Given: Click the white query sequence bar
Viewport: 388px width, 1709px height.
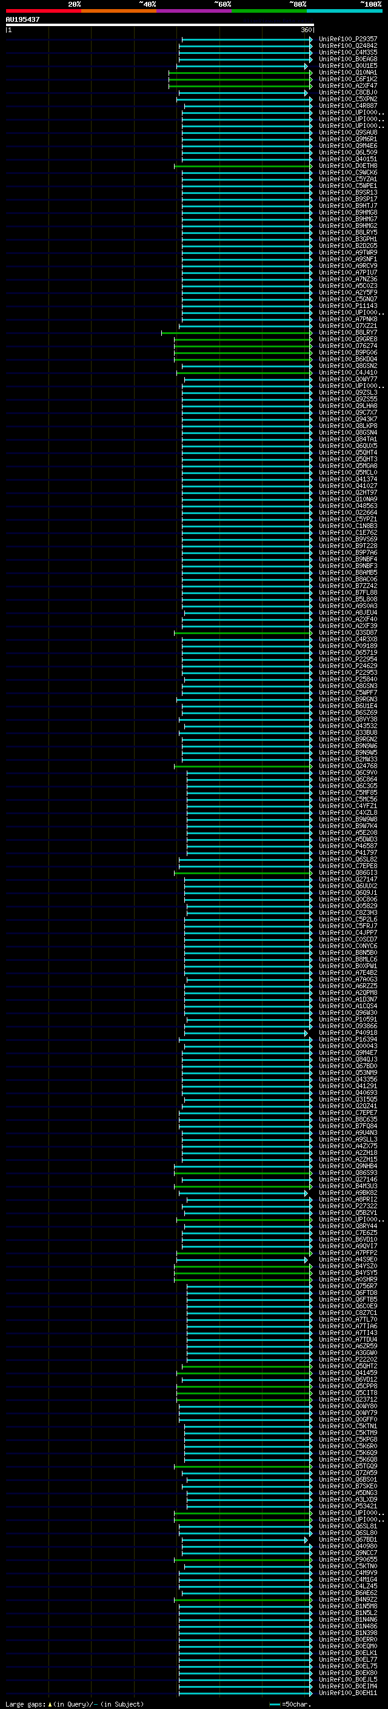Looking at the screenshot, I should pyautogui.click(x=160, y=25).
